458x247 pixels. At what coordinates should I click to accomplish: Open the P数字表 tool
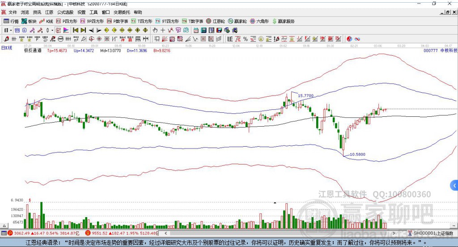pyautogui.click(x=118, y=21)
